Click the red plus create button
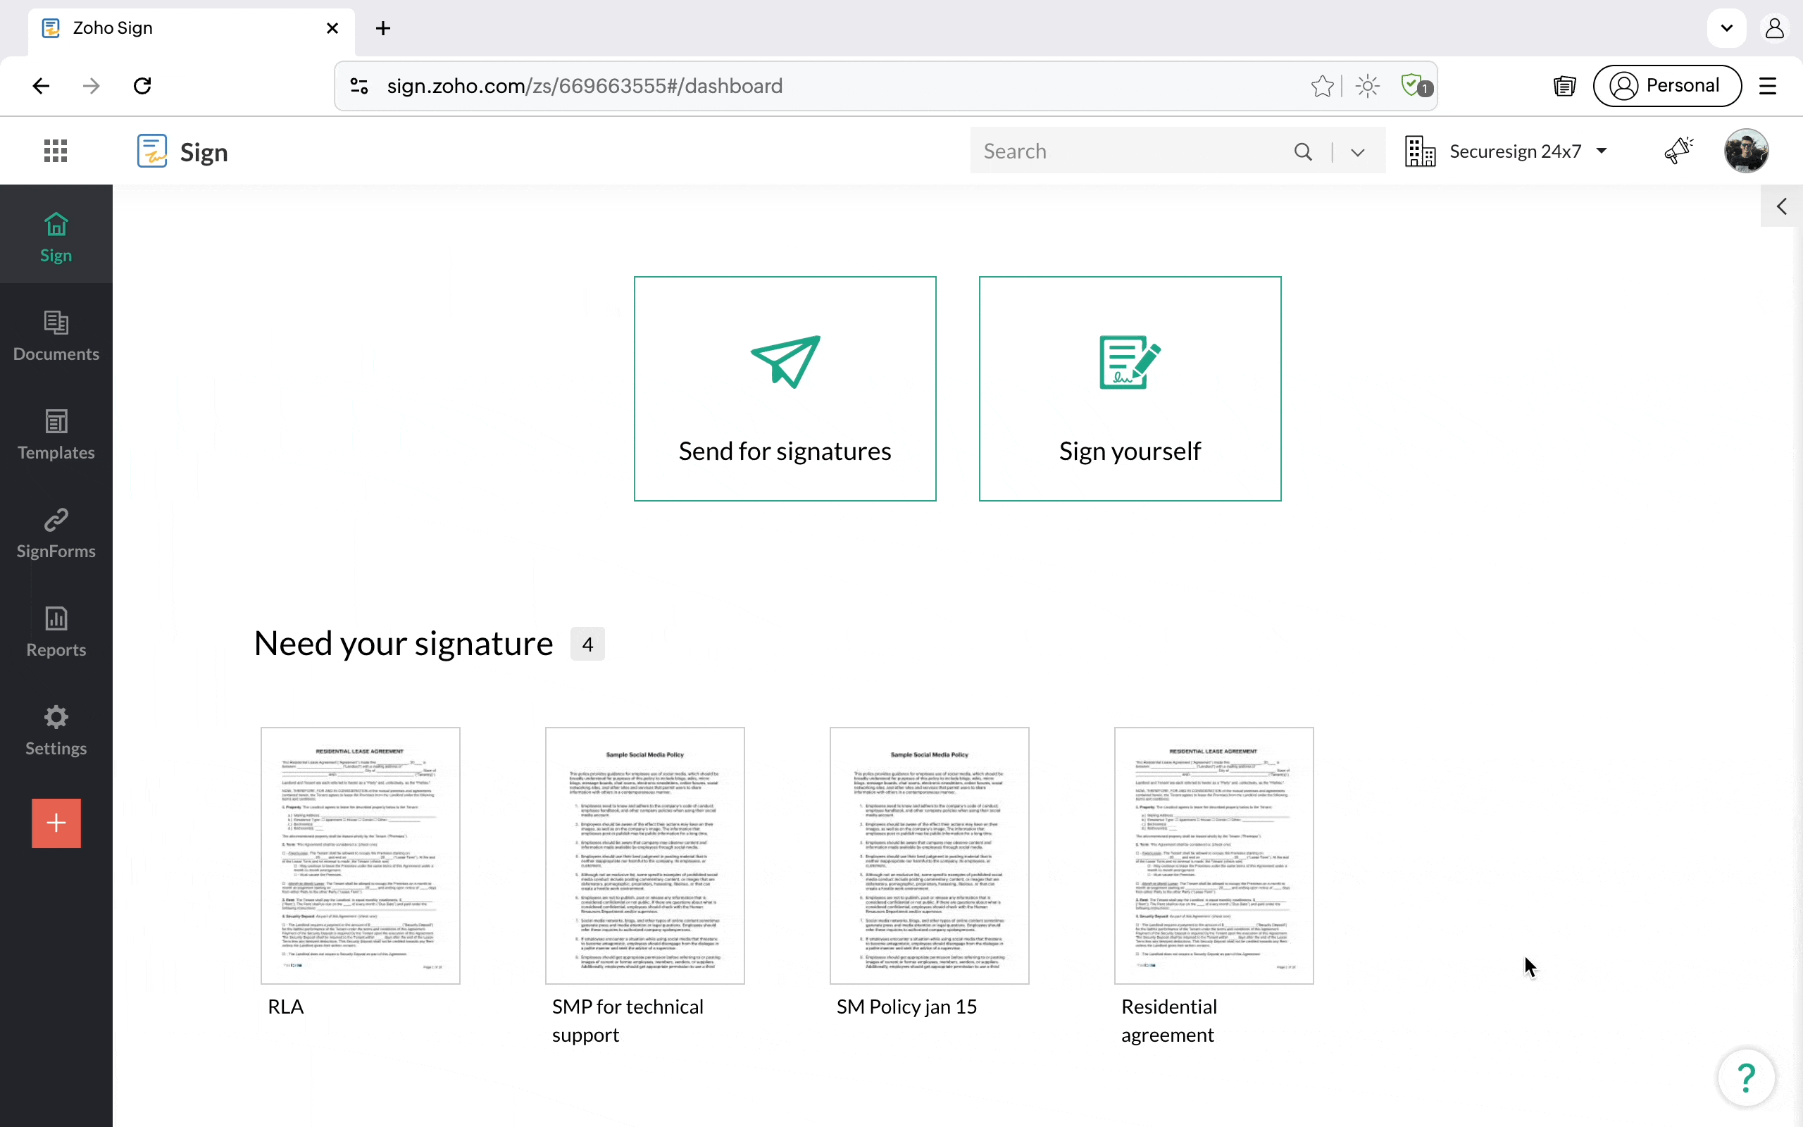1803x1127 pixels. pos(56,823)
